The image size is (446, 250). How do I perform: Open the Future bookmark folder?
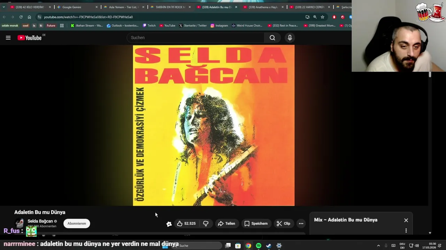[51, 26]
